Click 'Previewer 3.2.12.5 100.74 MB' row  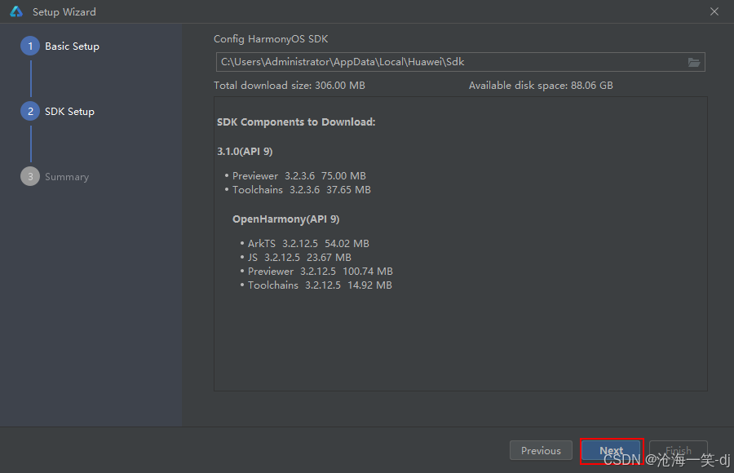pyautogui.click(x=320, y=271)
